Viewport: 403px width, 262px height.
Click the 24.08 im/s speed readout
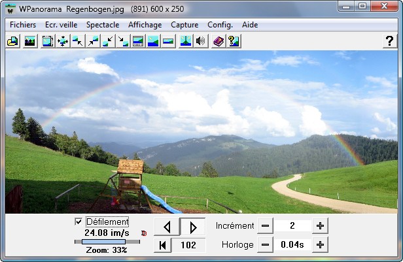pos(107,233)
